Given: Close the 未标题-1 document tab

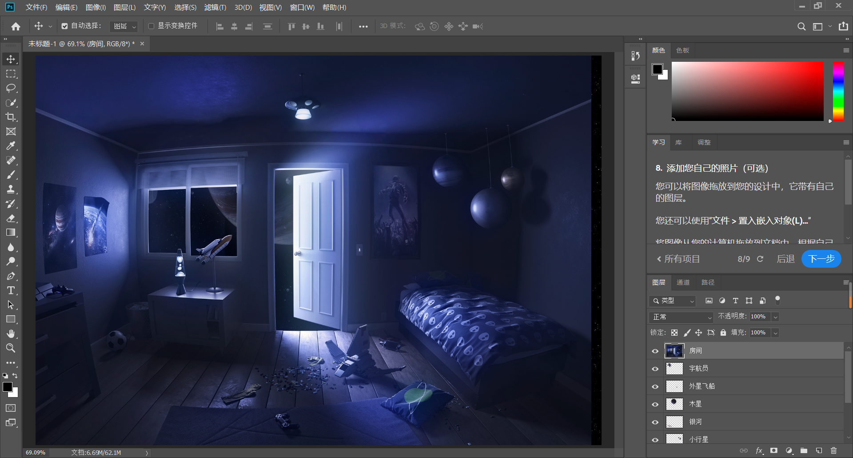Looking at the screenshot, I should (142, 44).
